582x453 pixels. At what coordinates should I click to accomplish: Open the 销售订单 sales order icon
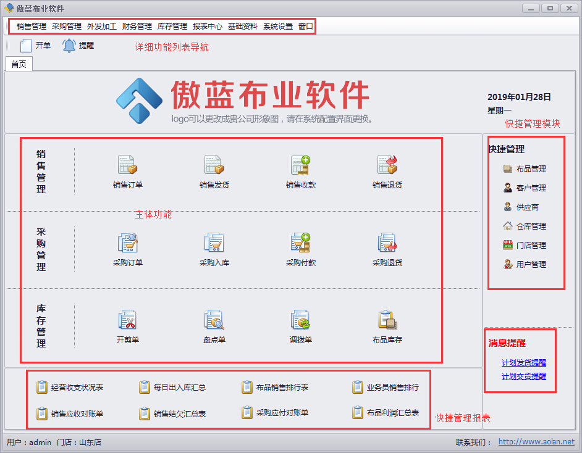point(128,165)
